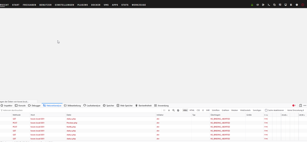Switch to the Inspektor devtools tab
This screenshot has height=142, width=307.
click(6, 106)
